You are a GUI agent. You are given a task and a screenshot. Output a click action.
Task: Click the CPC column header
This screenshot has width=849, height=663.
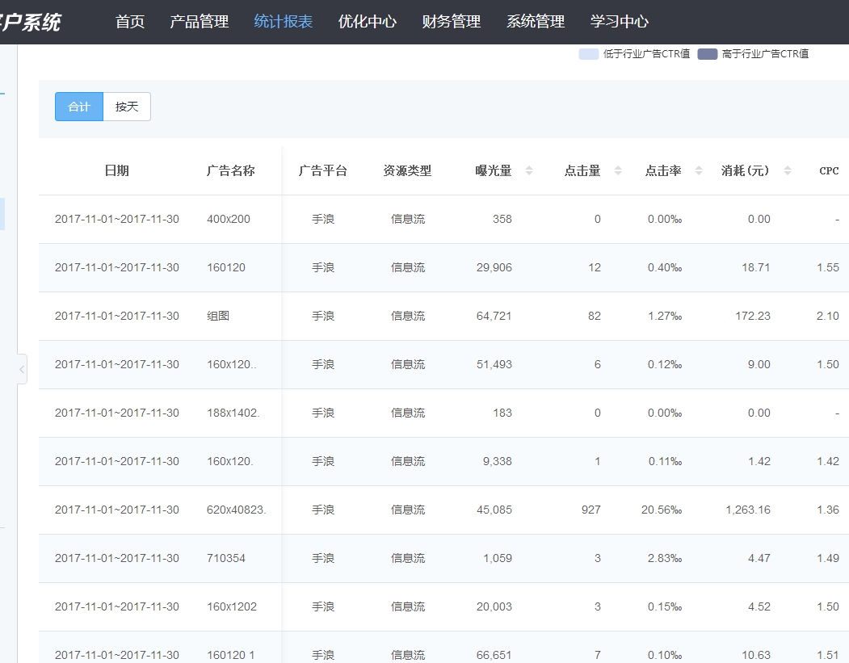click(x=829, y=171)
